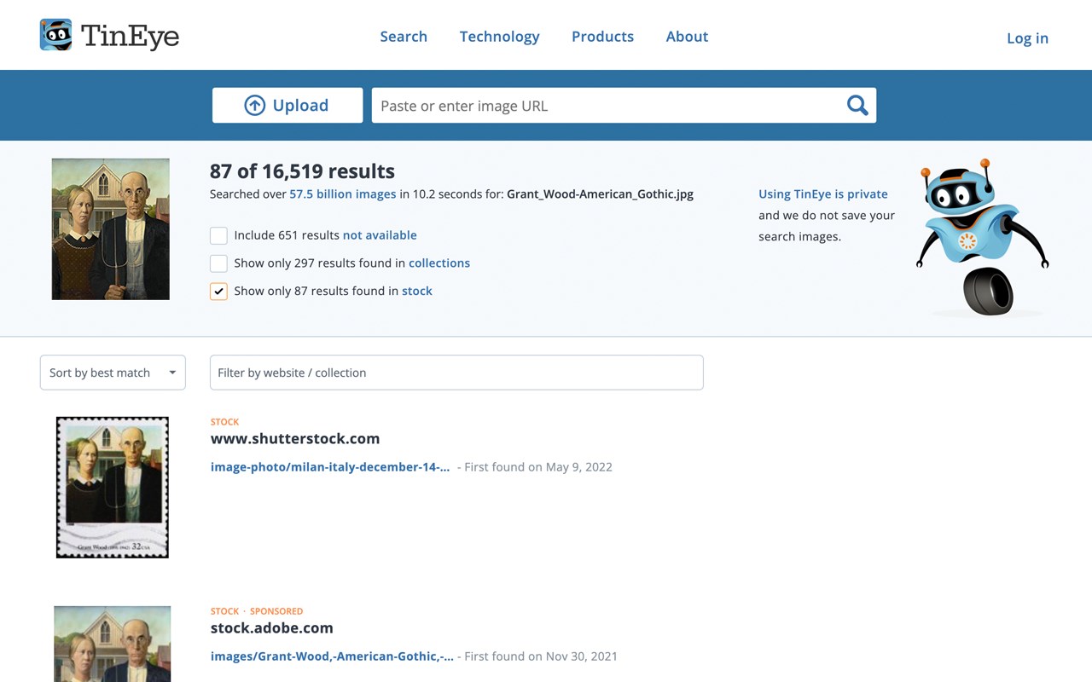This screenshot has height=682, width=1092.
Task: Select 'First found on May 9, 2022' text
Action: pos(538,467)
